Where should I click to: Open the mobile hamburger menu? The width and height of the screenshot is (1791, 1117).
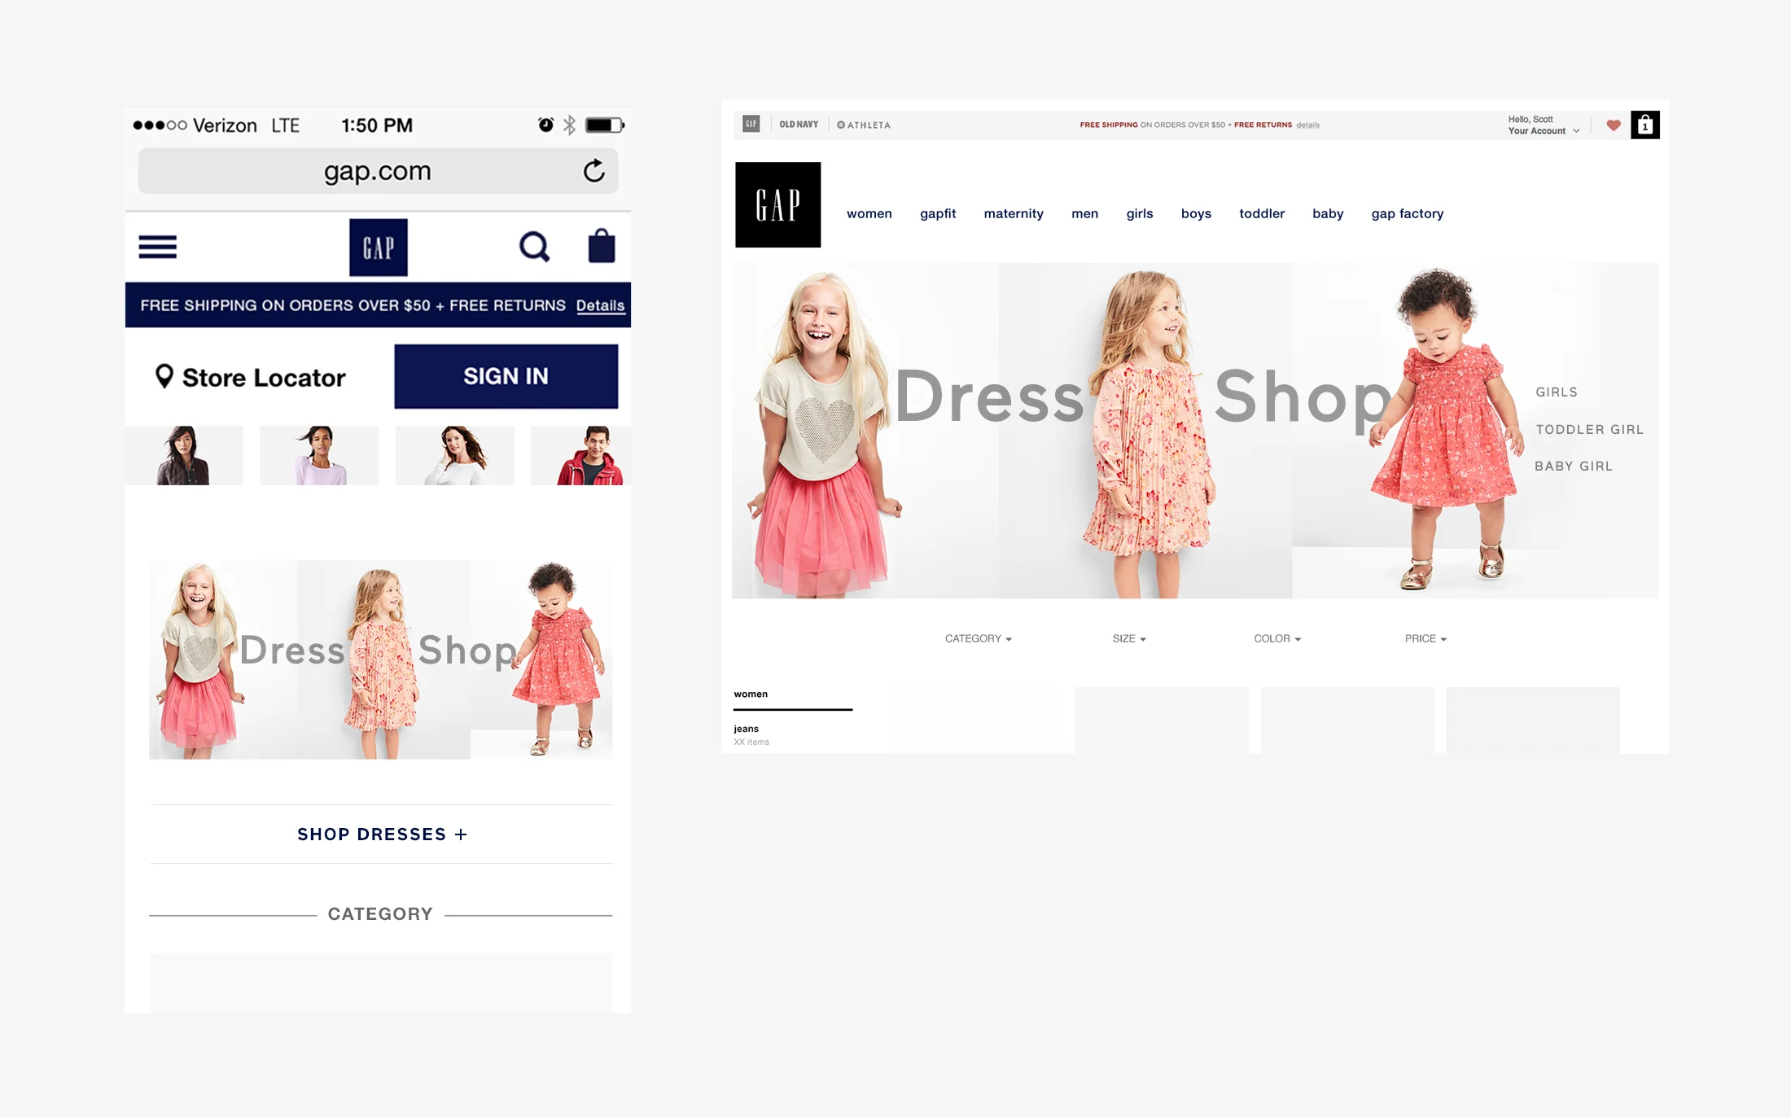point(157,247)
